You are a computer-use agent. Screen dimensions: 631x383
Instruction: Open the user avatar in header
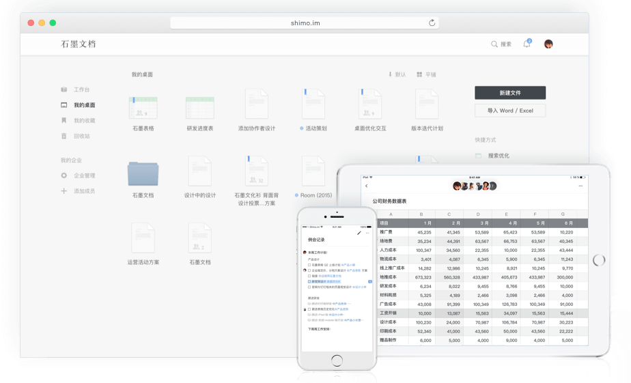coord(548,44)
